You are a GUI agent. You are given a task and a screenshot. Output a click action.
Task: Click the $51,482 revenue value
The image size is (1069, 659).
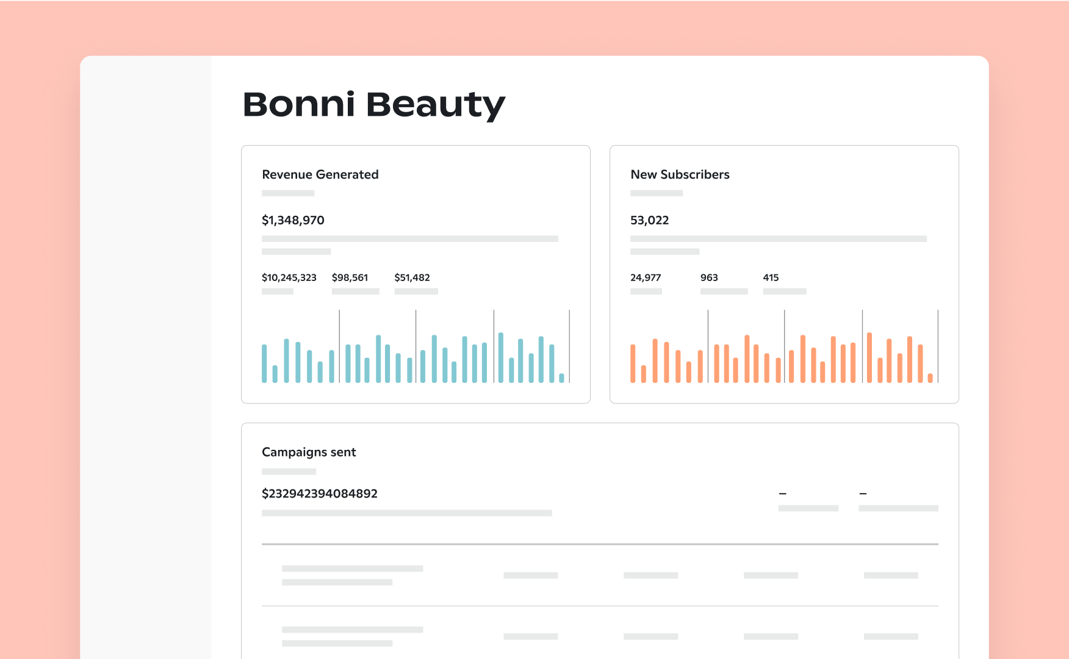click(412, 277)
